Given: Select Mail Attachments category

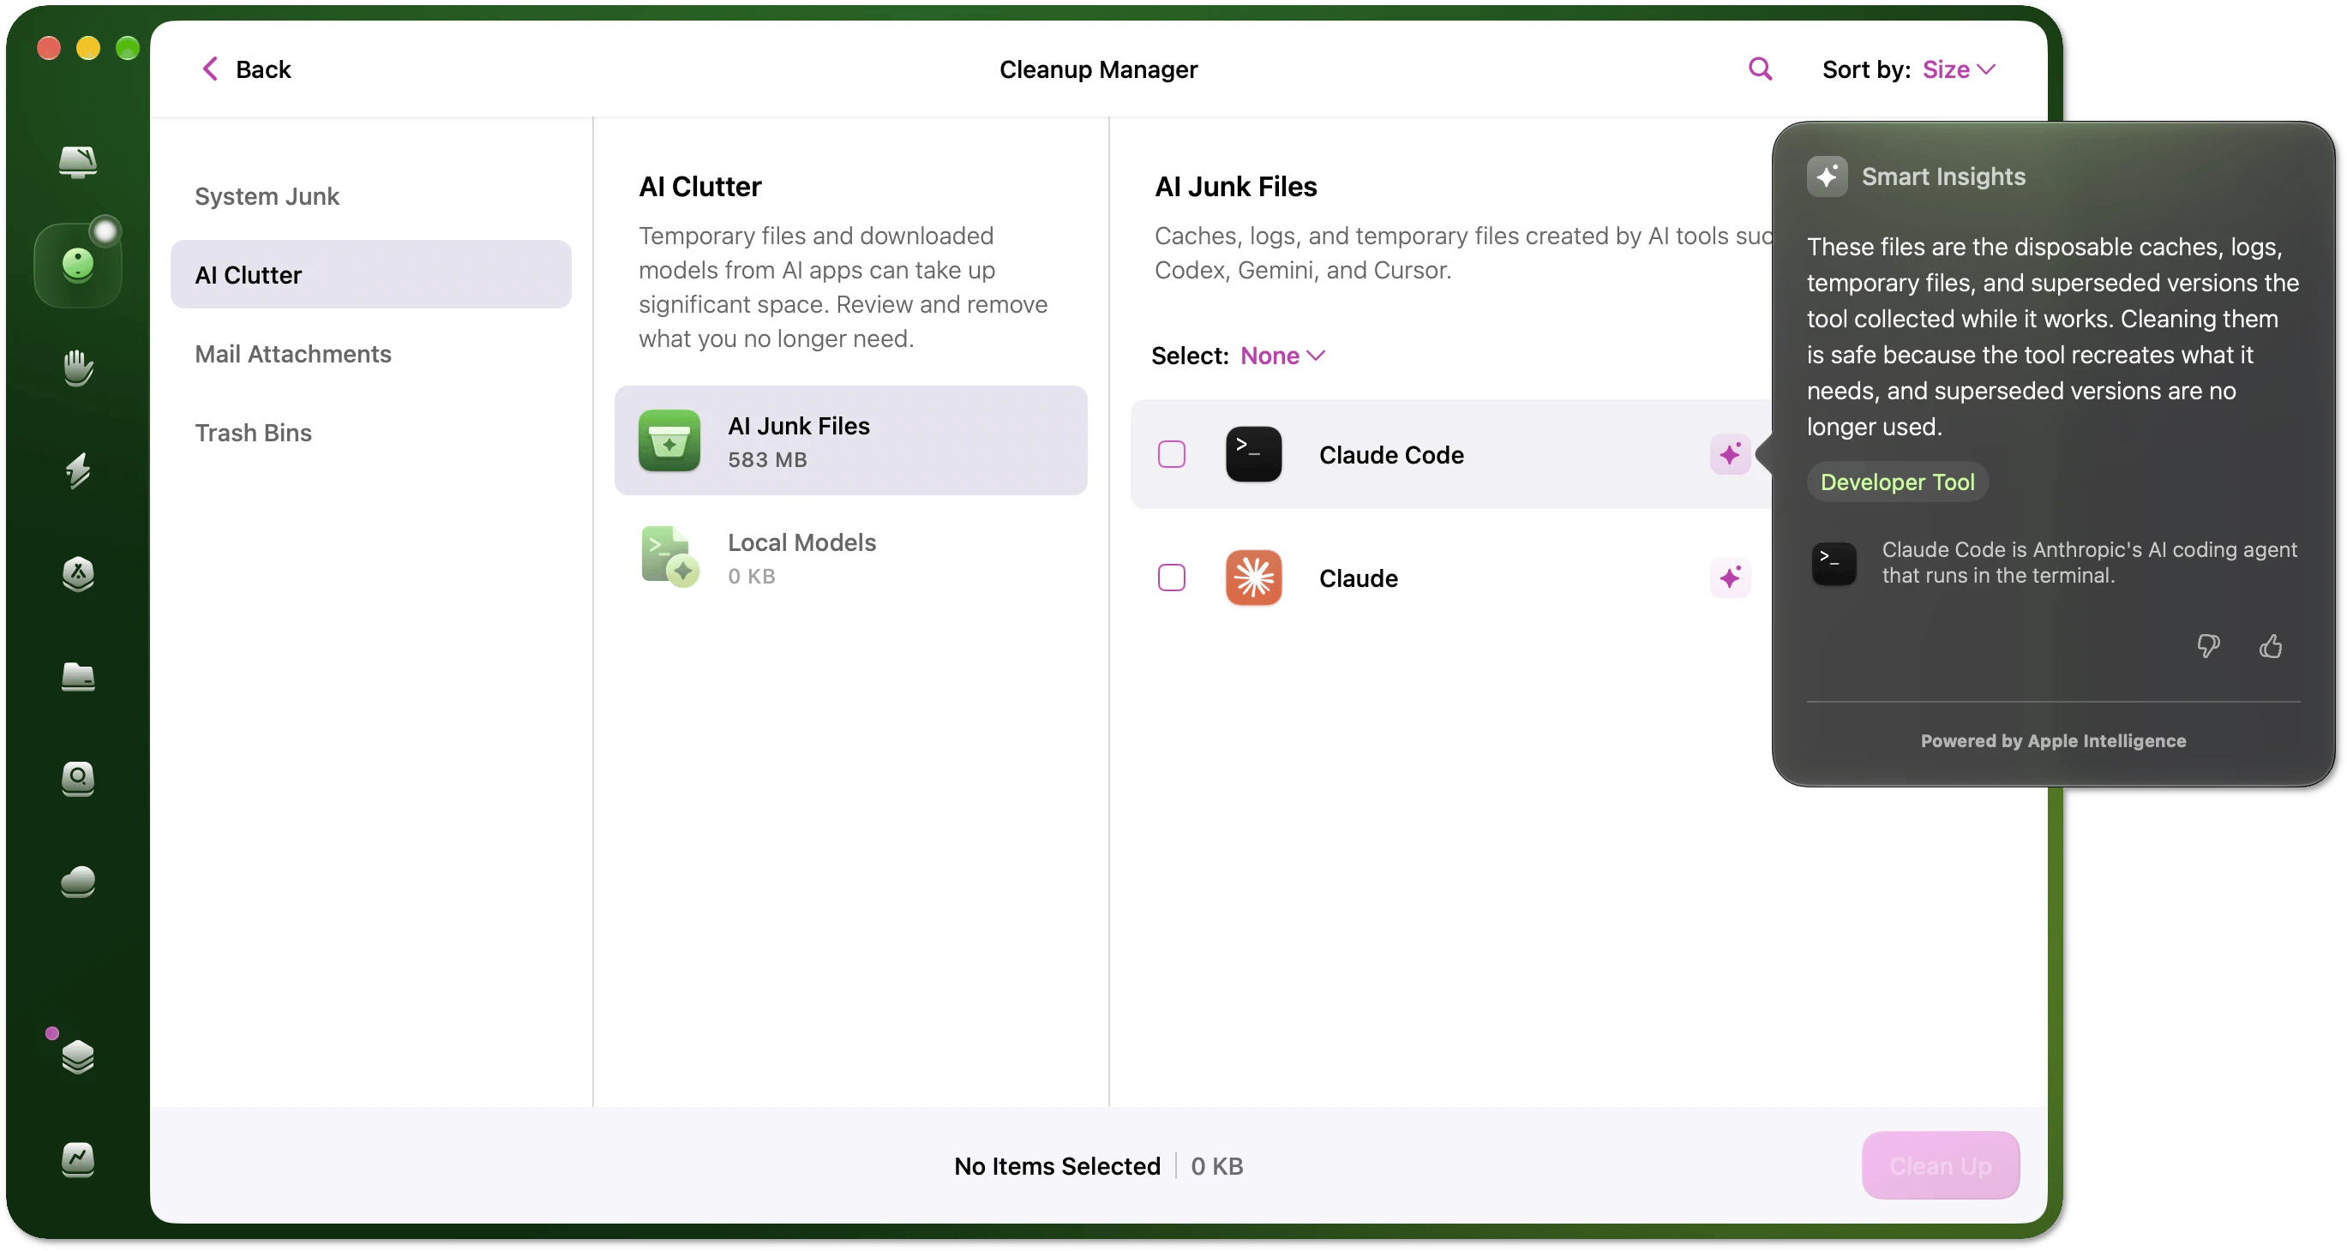Looking at the screenshot, I should (370, 353).
